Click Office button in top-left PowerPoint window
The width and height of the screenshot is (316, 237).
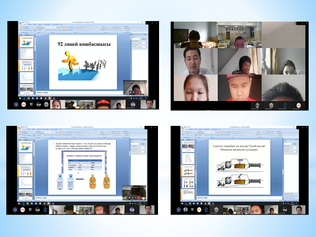[x=20, y=23]
